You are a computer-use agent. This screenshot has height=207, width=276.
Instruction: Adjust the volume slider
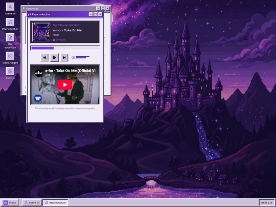click(83, 57)
